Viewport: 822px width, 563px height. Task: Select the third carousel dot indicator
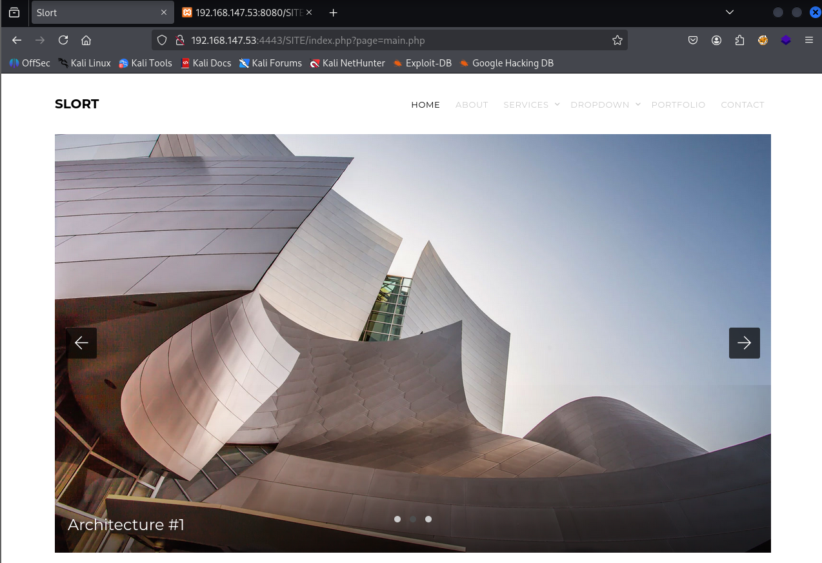[x=428, y=519]
